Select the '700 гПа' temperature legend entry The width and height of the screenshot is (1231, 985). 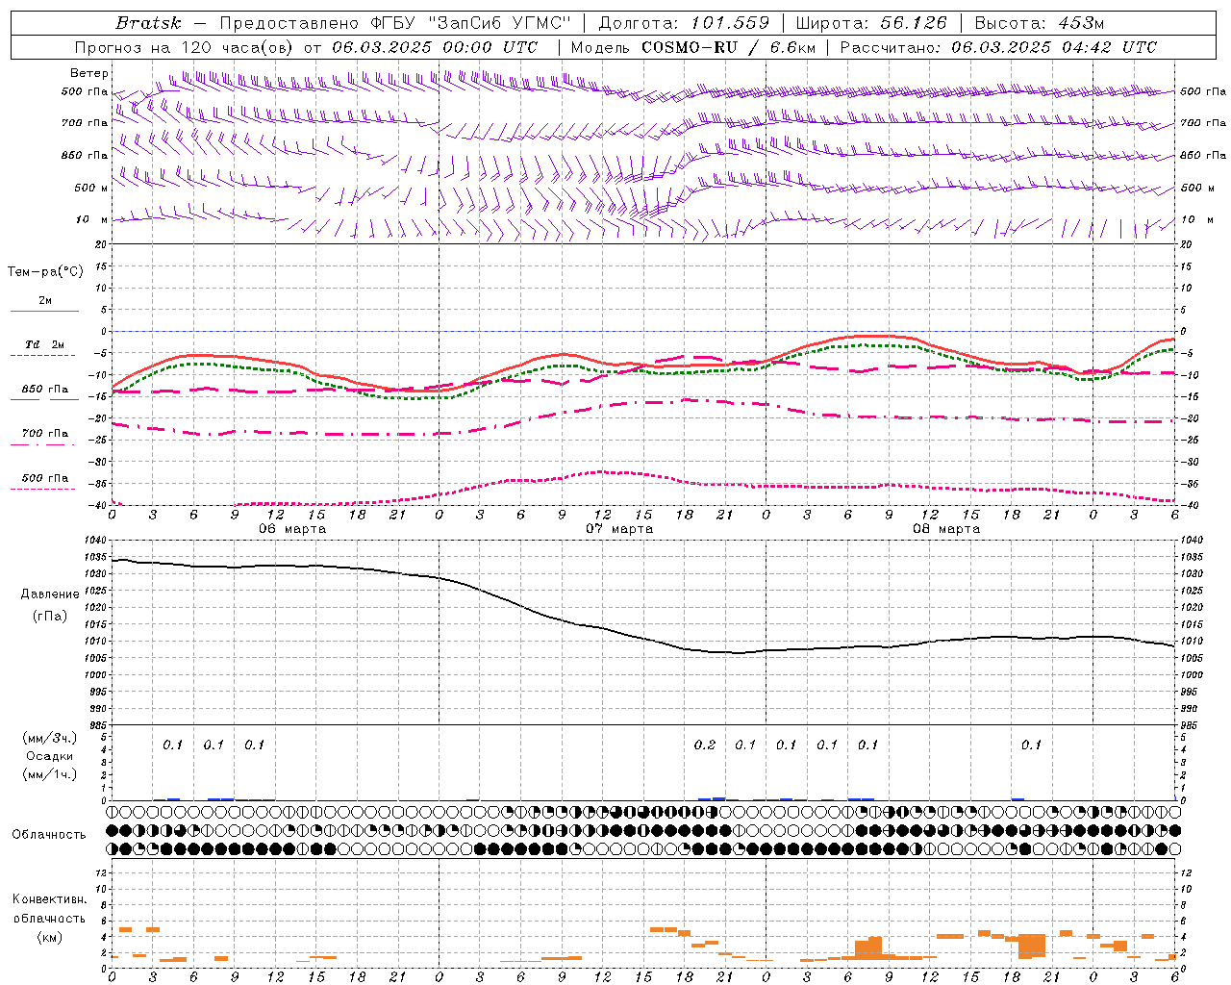[x=45, y=434]
